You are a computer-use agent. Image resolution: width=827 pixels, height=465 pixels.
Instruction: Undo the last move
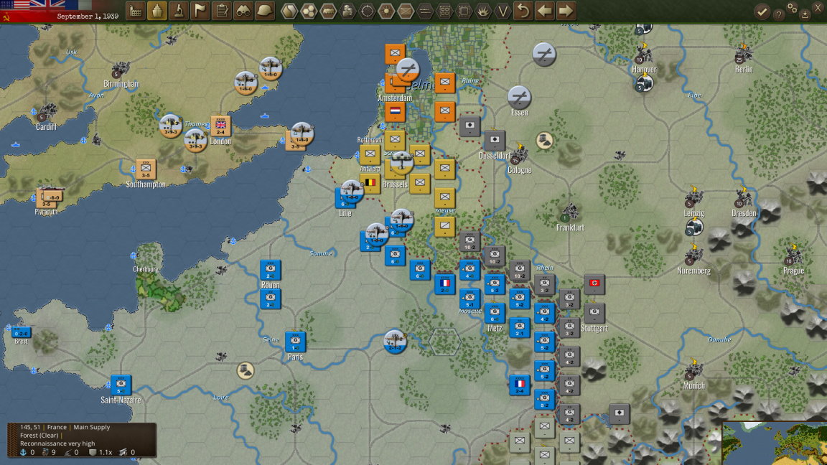(523, 11)
